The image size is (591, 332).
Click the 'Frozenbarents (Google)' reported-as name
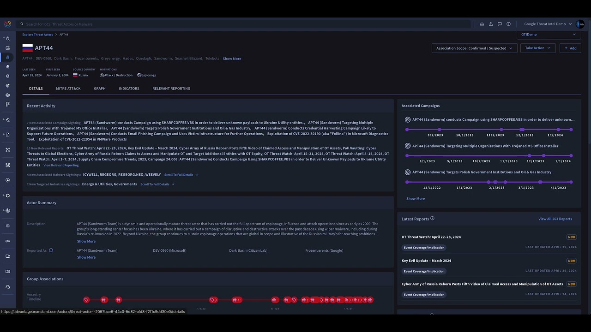click(324, 250)
